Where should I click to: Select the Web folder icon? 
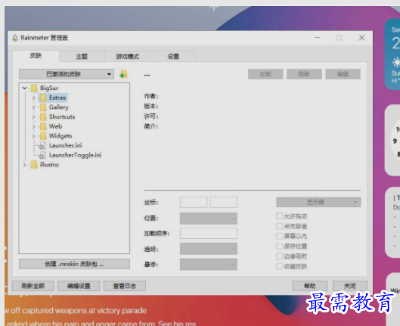(x=43, y=126)
